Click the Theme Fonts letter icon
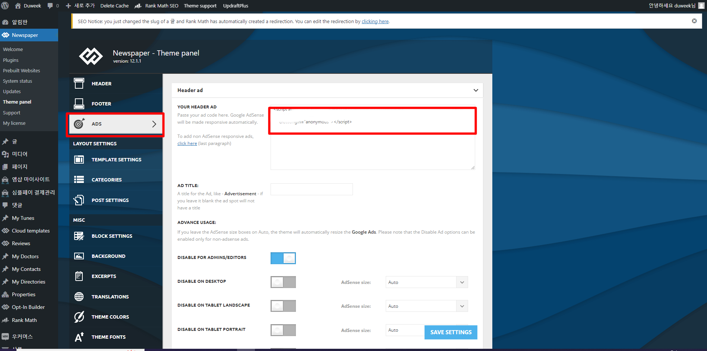The width and height of the screenshot is (707, 351). coord(79,337)
